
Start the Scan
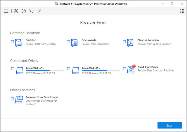tap(170, 125)
